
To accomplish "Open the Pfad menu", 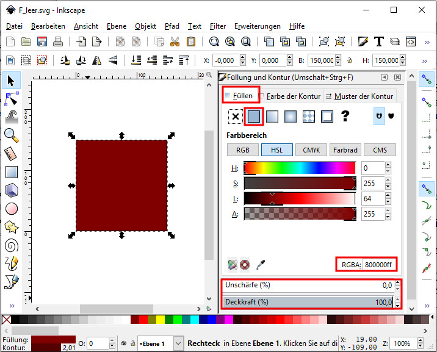I will 172,26.
